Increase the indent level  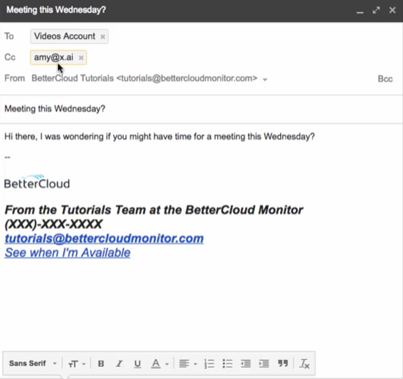pos(264,364)
